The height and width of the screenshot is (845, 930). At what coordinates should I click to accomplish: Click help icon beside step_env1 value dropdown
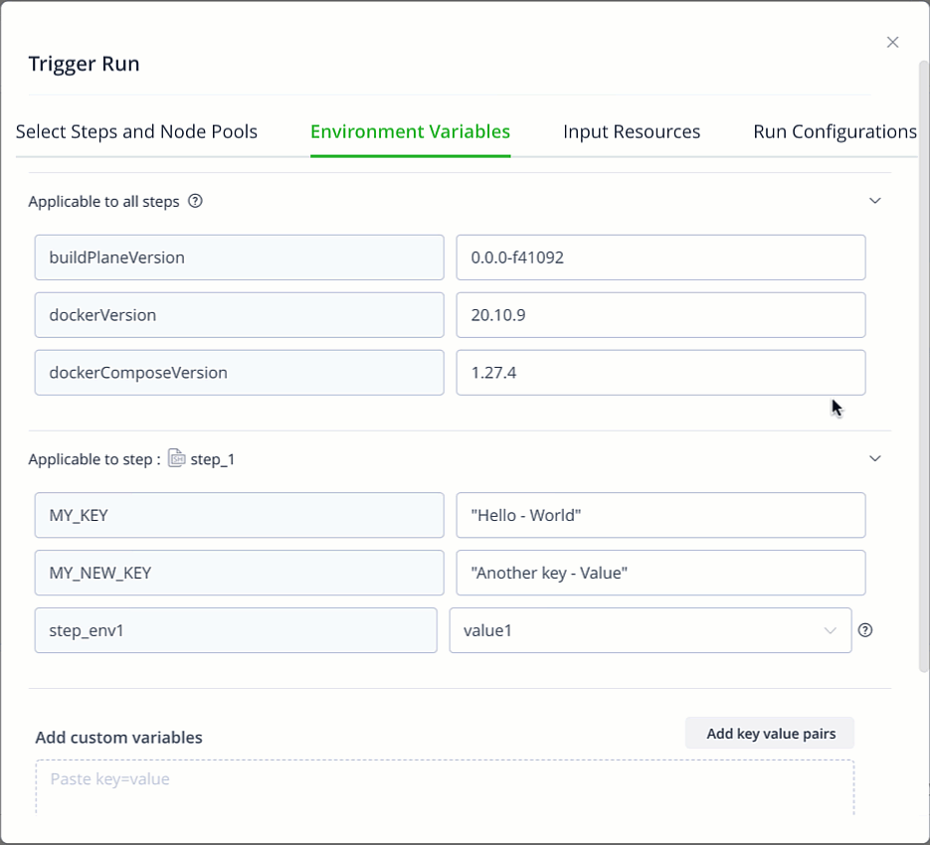[x=865, y=630]
